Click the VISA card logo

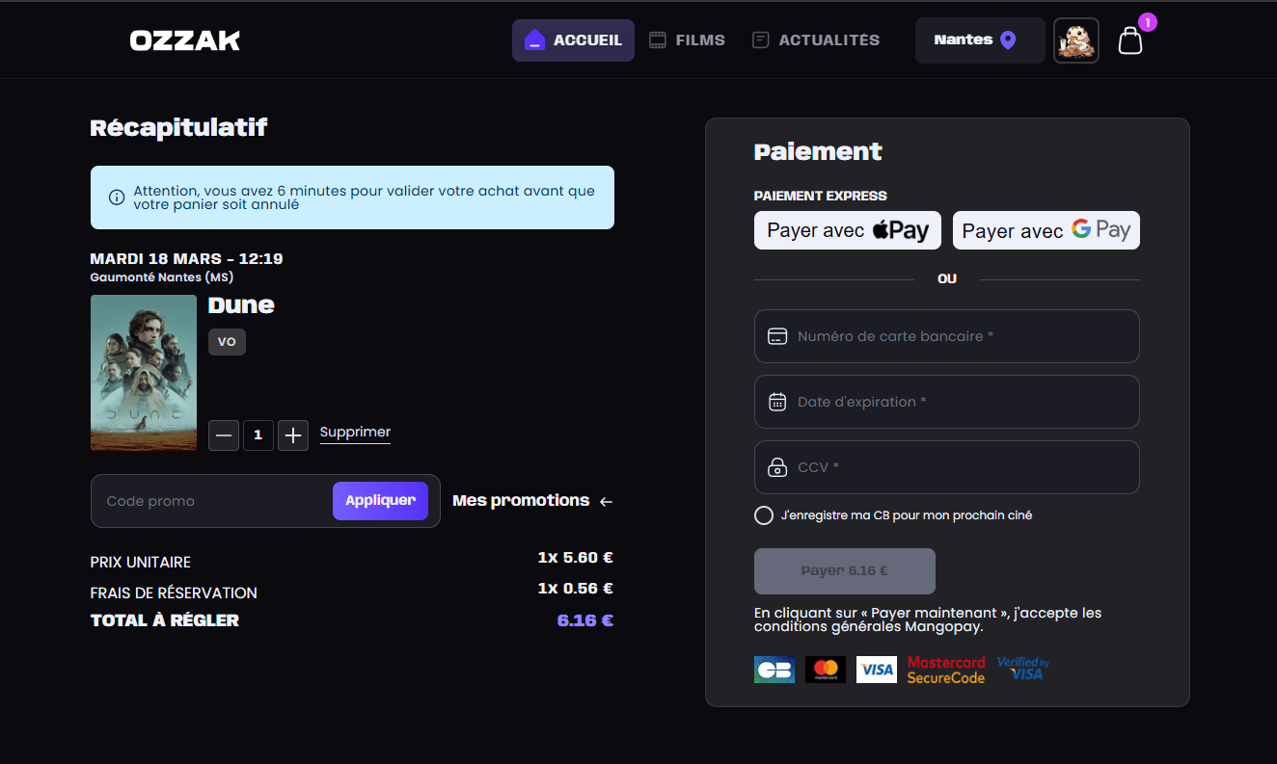[x=877, y=670]
